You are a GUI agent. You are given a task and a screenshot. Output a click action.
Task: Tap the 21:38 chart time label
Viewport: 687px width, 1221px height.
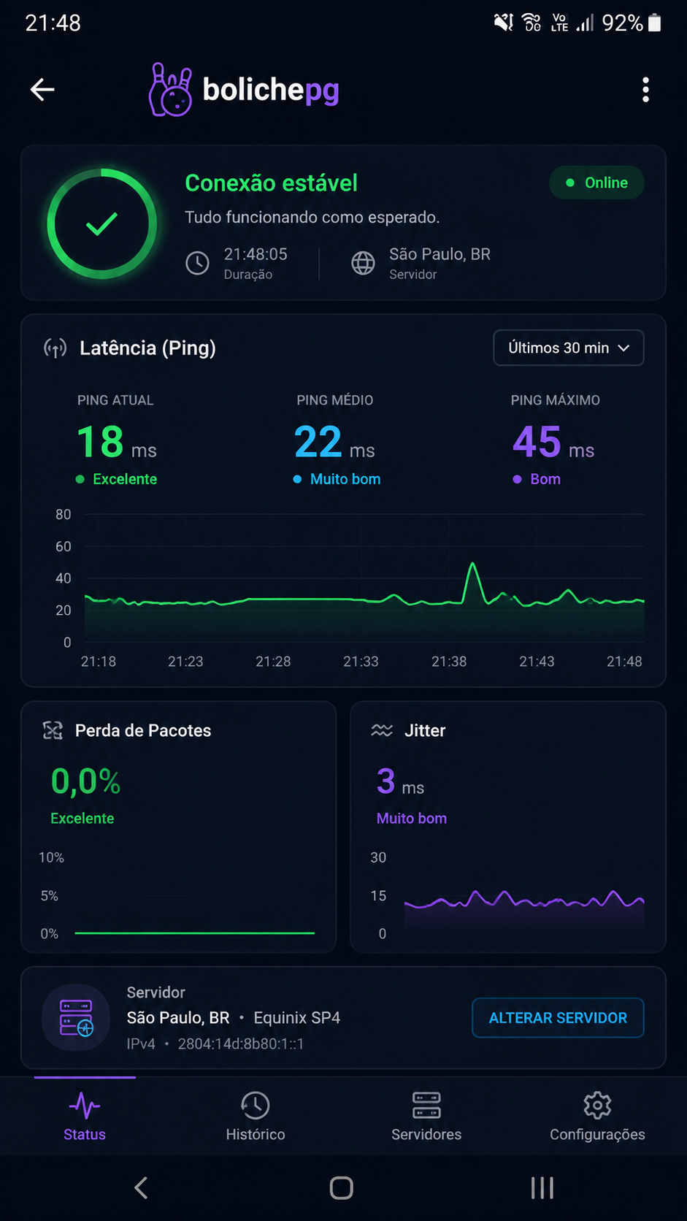tap(449, 662)
